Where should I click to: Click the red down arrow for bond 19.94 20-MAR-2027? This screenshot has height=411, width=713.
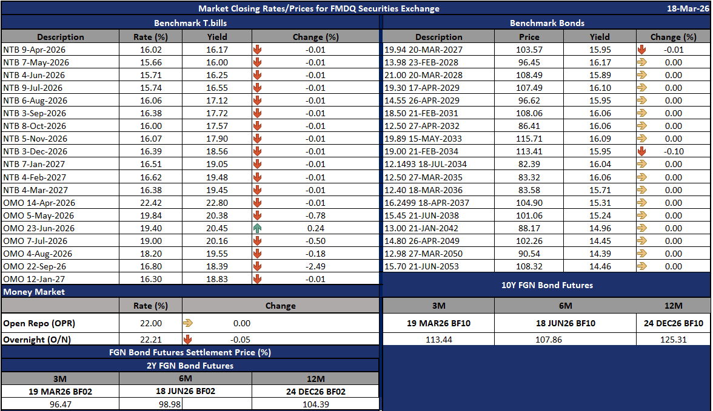coord(641,50)
